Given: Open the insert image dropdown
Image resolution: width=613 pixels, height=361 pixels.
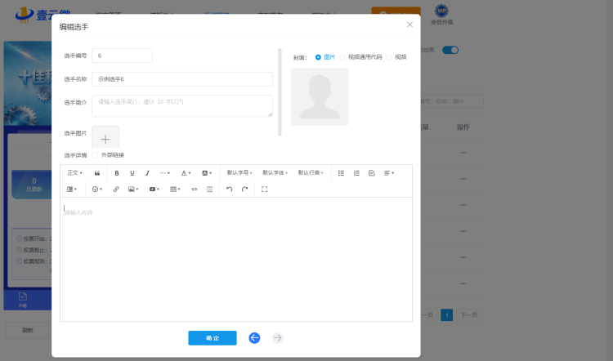Looking at the screenshot, I should (x=133, y=189).
